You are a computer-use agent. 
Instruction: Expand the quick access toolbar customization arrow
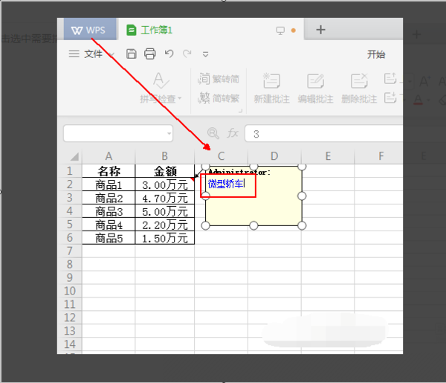tap(205, 54)
